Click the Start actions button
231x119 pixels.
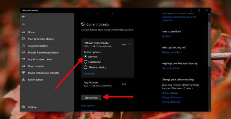(x=91, y=97)
